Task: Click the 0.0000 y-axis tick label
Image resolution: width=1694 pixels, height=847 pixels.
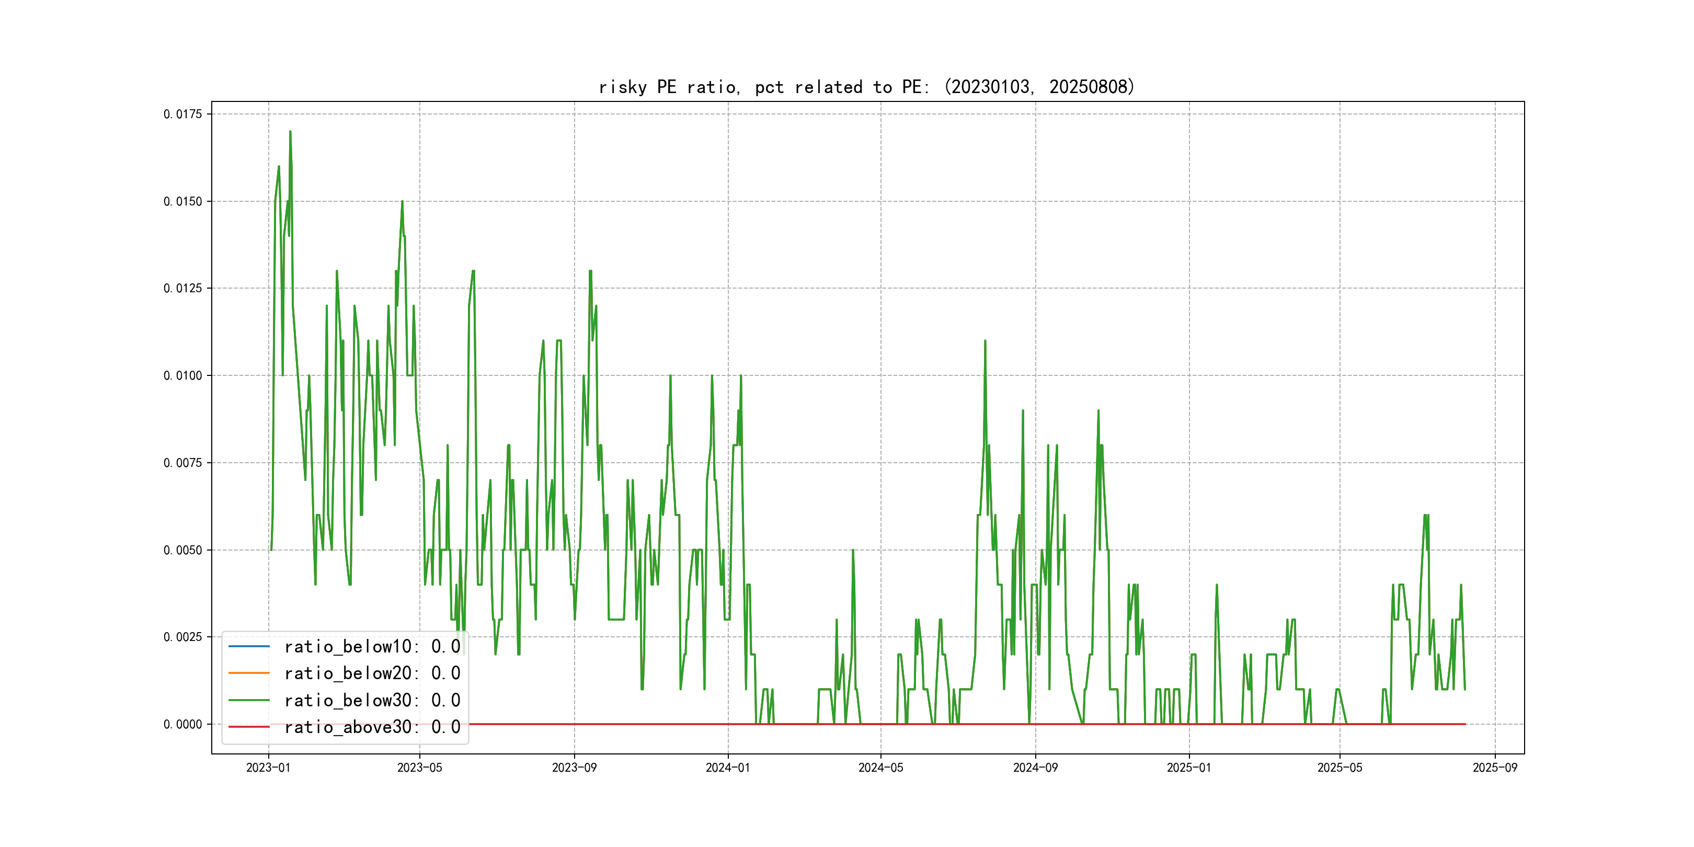Action: click(x=183, y=724)
